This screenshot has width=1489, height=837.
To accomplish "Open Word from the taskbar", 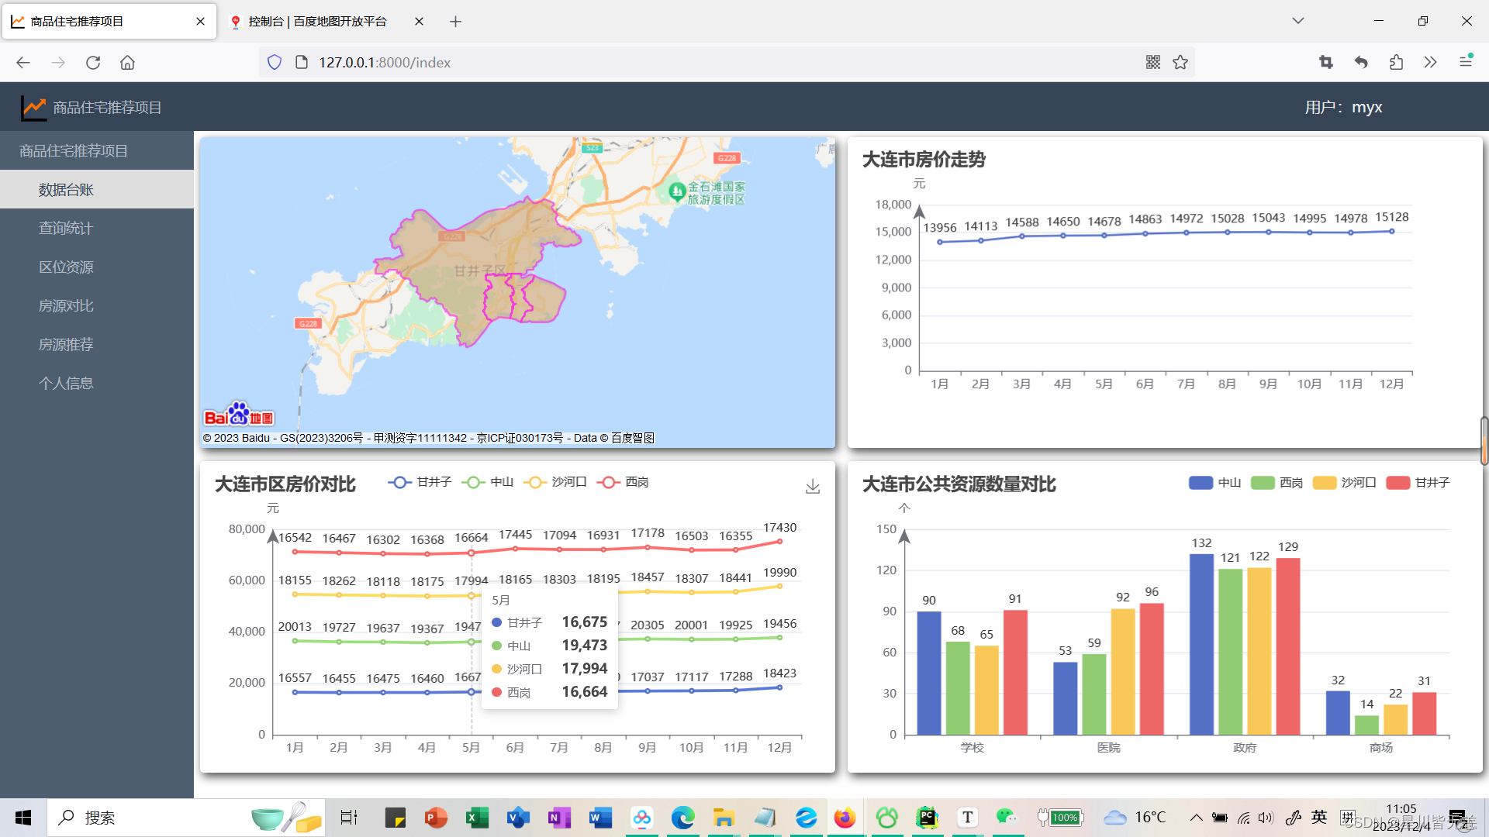I will [600, 818].
